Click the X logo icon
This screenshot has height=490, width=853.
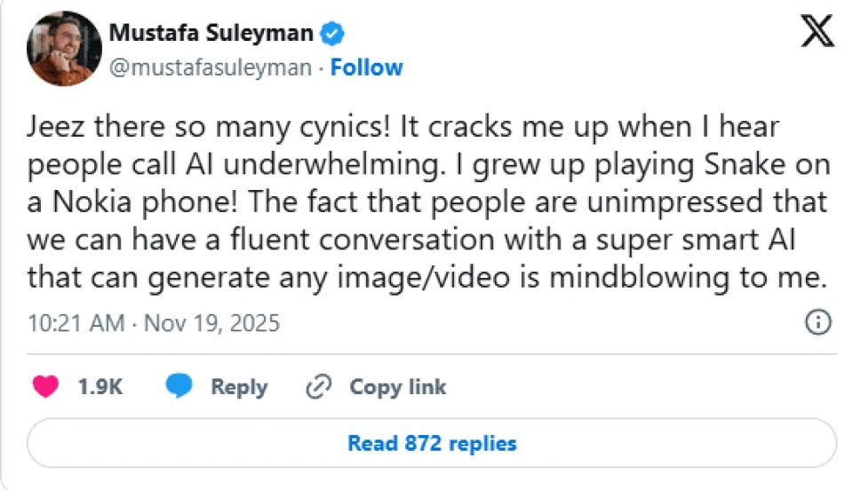817,35
